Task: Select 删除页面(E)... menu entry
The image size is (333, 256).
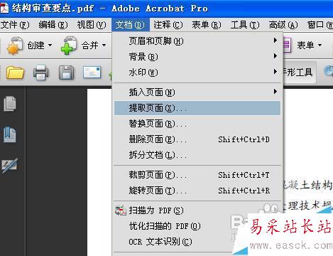Action: pyautogui.click(x=197, y=139)
